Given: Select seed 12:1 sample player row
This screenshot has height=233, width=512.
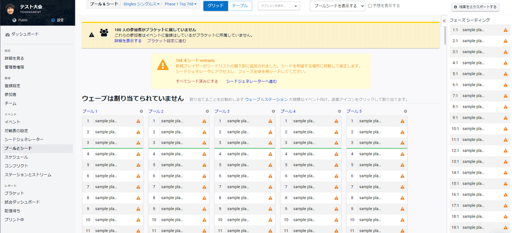Looking at the screenshot, I should click(x=479, y=151).
